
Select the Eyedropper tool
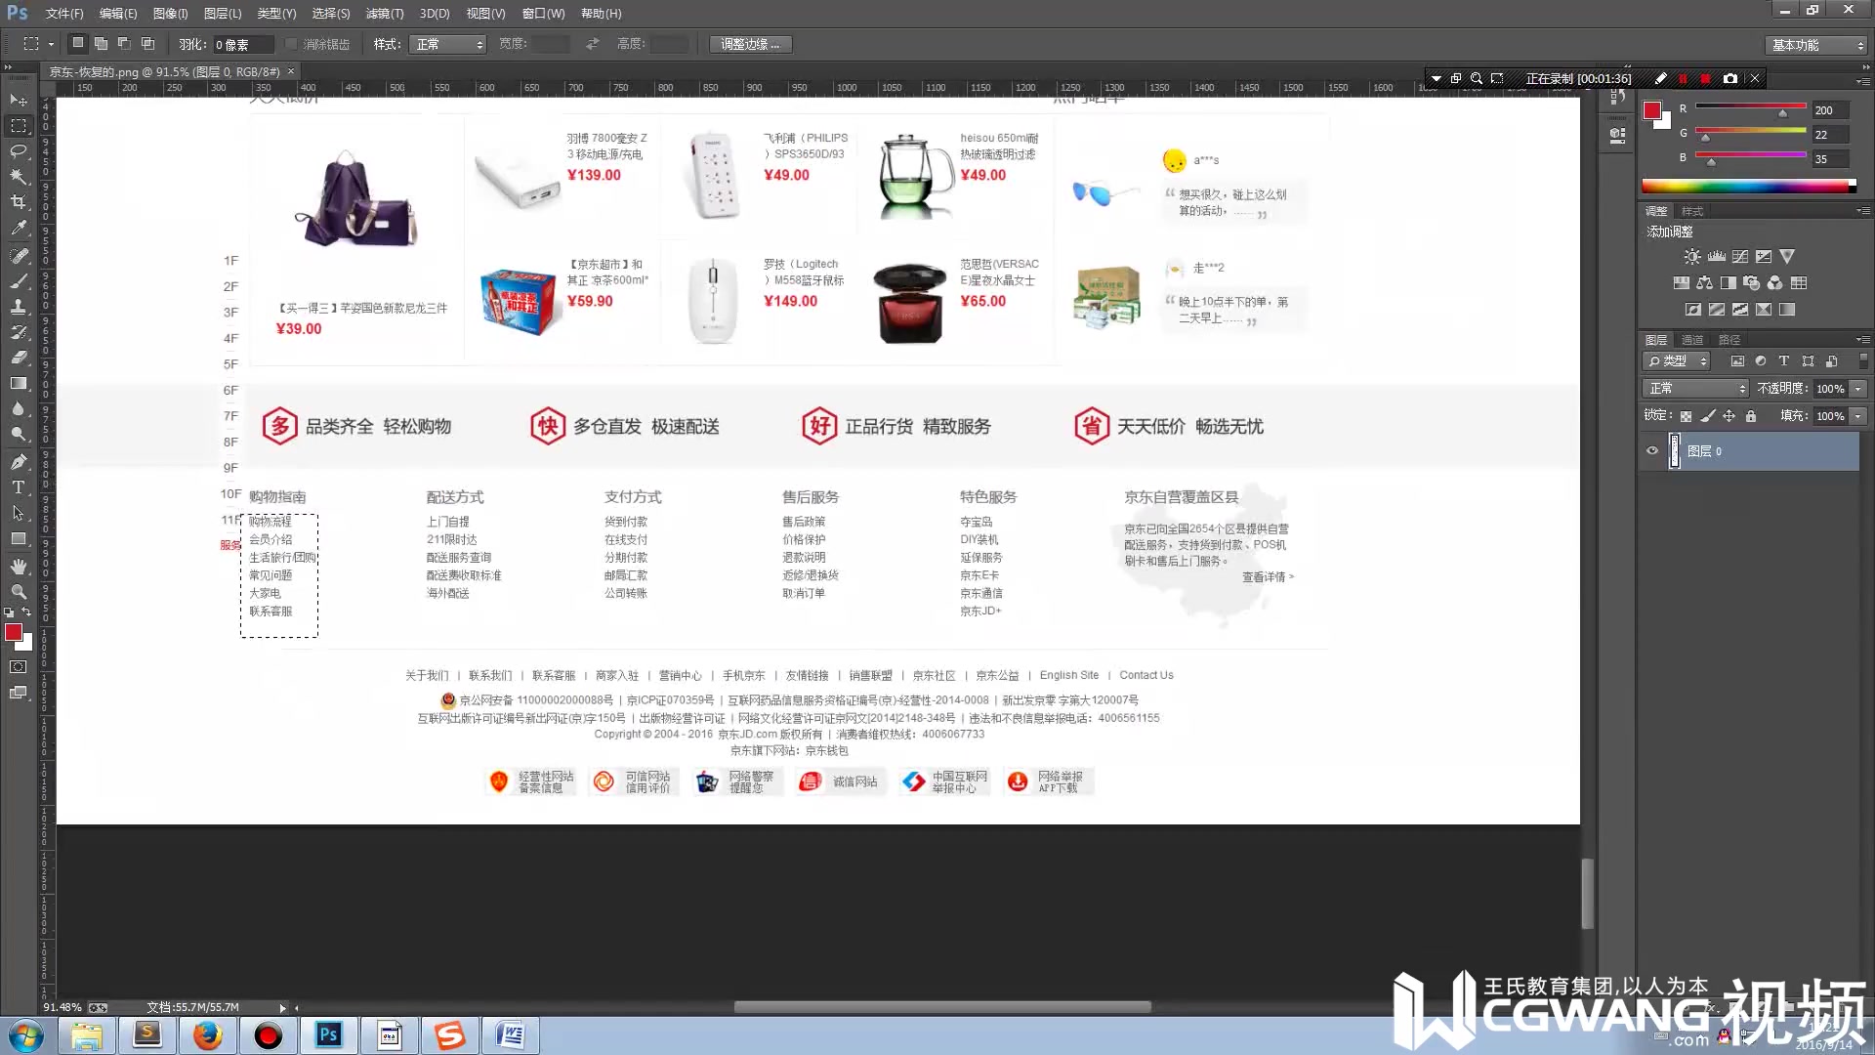click(x=19, y=228)
